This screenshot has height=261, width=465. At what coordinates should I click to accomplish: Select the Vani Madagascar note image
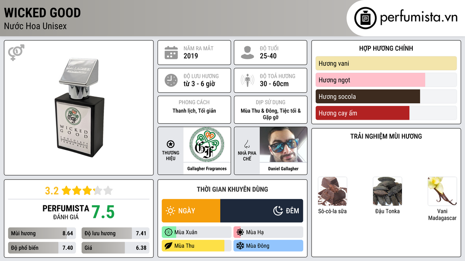click(442, 192)
